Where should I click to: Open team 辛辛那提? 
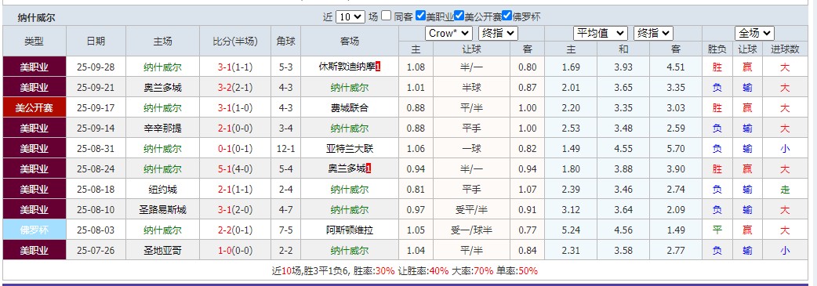(163, 129)
